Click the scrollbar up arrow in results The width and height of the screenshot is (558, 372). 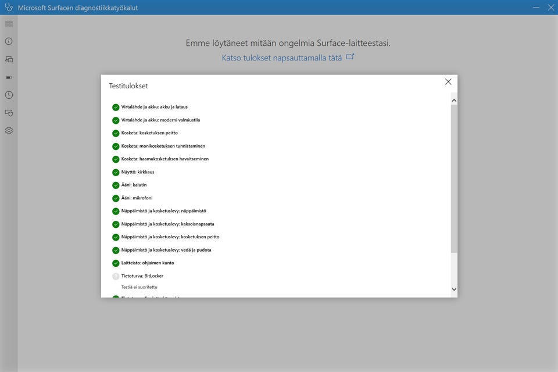(454, 101)
